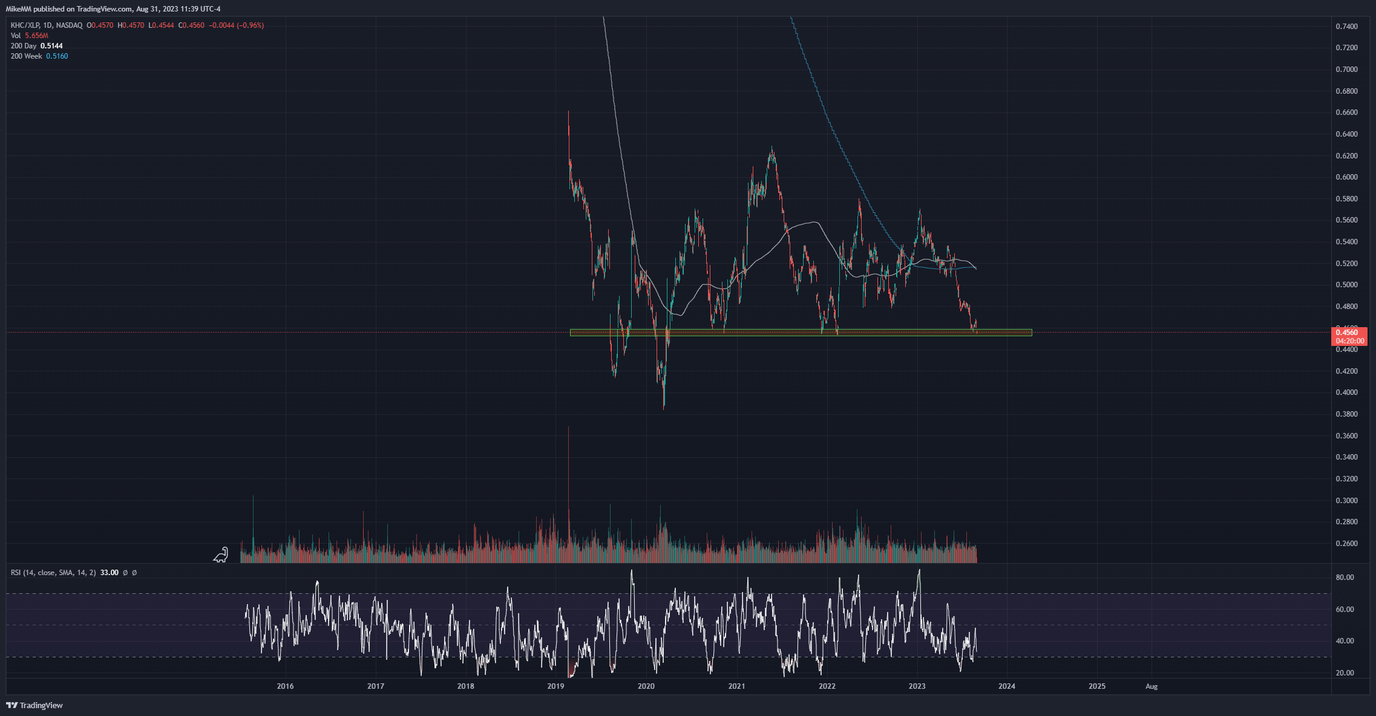
Task: Click the 0.2600 price scale label
Action: (1346, 544)
